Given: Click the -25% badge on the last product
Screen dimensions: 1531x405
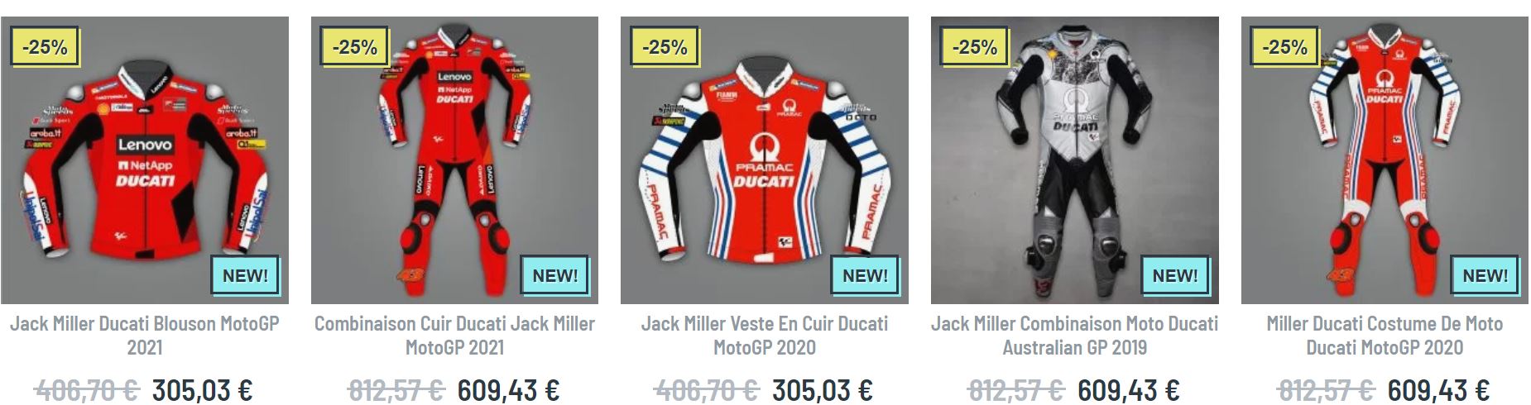Looking at the screenshot, I should pos(1284,47).
